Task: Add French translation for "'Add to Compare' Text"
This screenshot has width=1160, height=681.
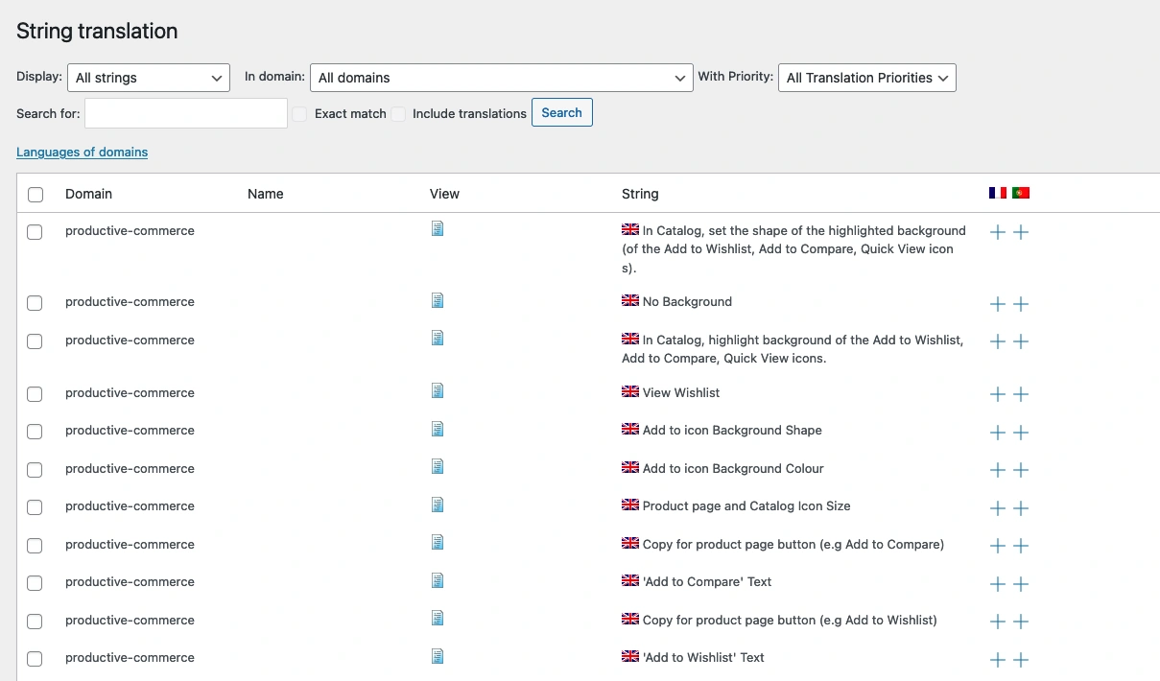Action: [998, 584]
